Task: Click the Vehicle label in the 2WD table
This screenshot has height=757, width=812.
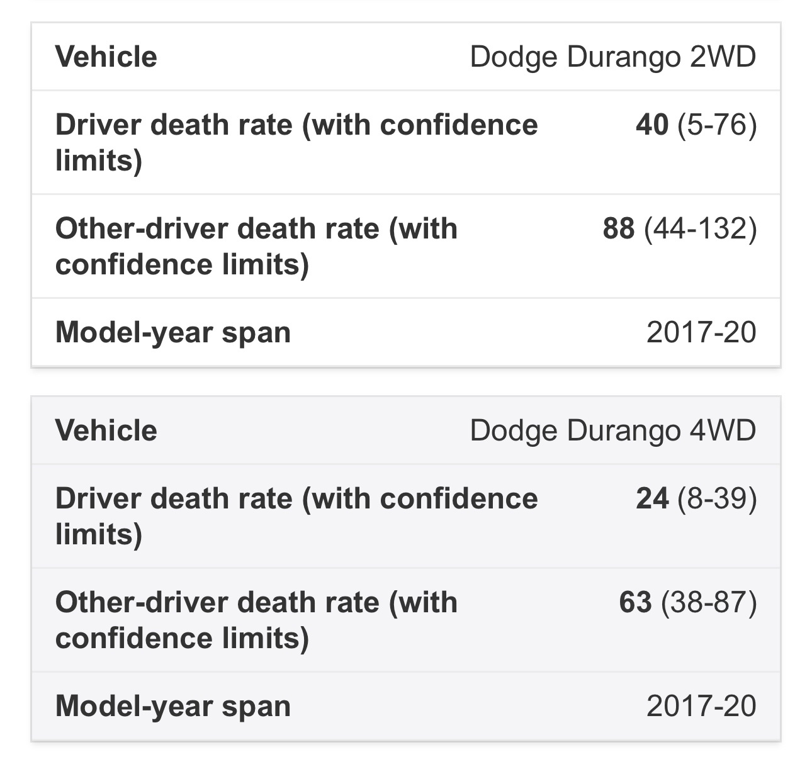Action: click(x=106, y=57)
